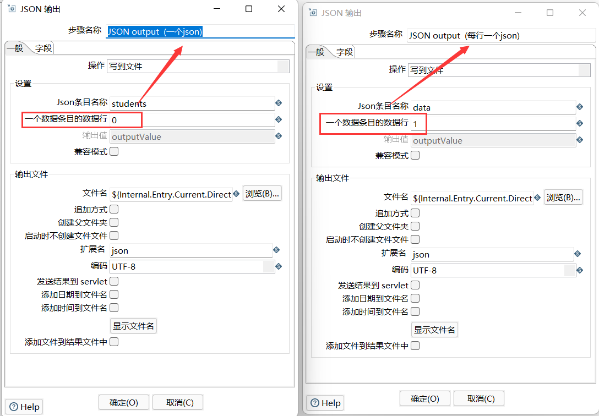This screenshot has width=599, height=416.
Task: Click Json条目名称 field containing data
Action: click(493, 107)
